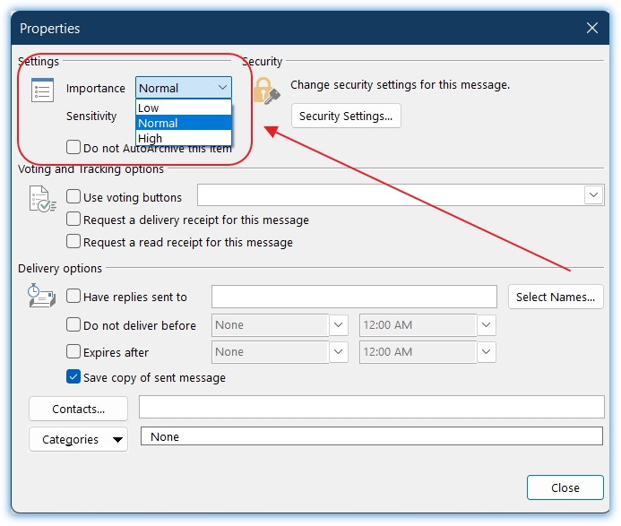Open the voting buttons dropdown arrow
621x526 pixels.
tap(593, 194)
